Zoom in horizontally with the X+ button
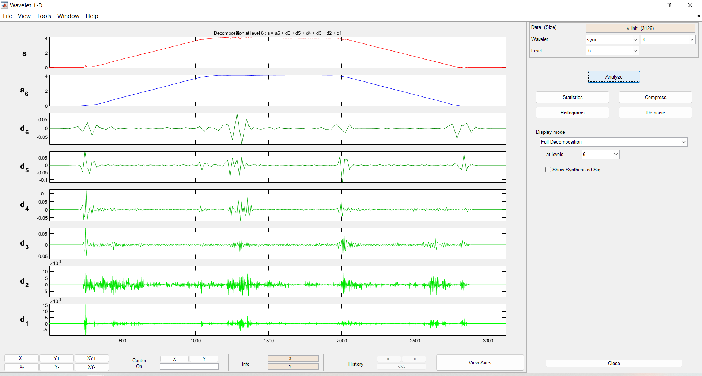The width and height of the screenshot is (702, 376). [x=22, y=358]
